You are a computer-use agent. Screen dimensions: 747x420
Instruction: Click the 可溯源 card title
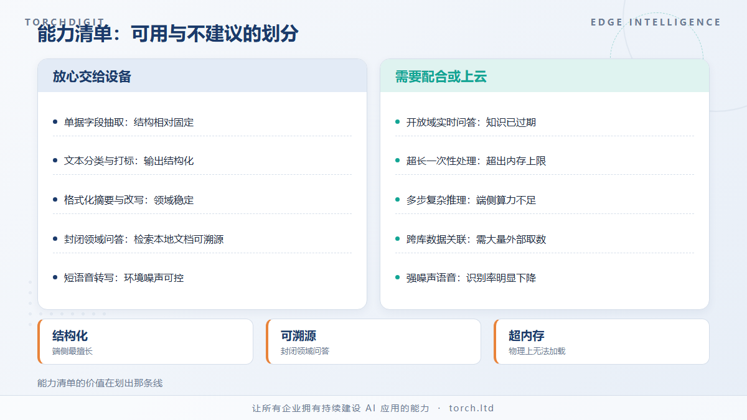point(299,336)
